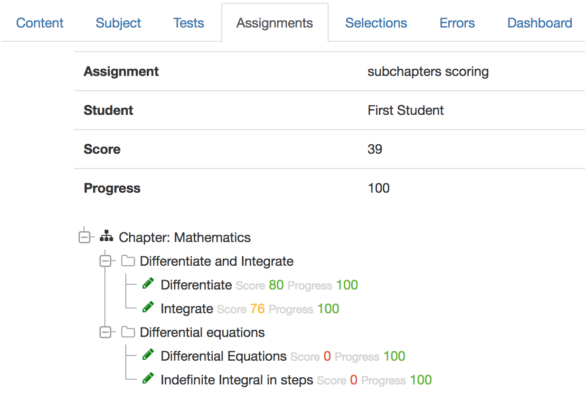Image resolution: width=585 pixels, height=411 pixels.
Task: Collapse the Differentiate and Integrate branch
Action: [105, 260]
